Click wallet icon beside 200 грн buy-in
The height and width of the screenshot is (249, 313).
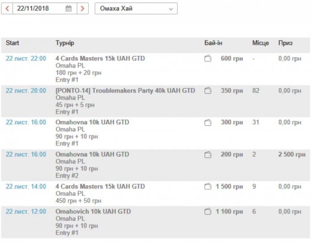[208, 155]
